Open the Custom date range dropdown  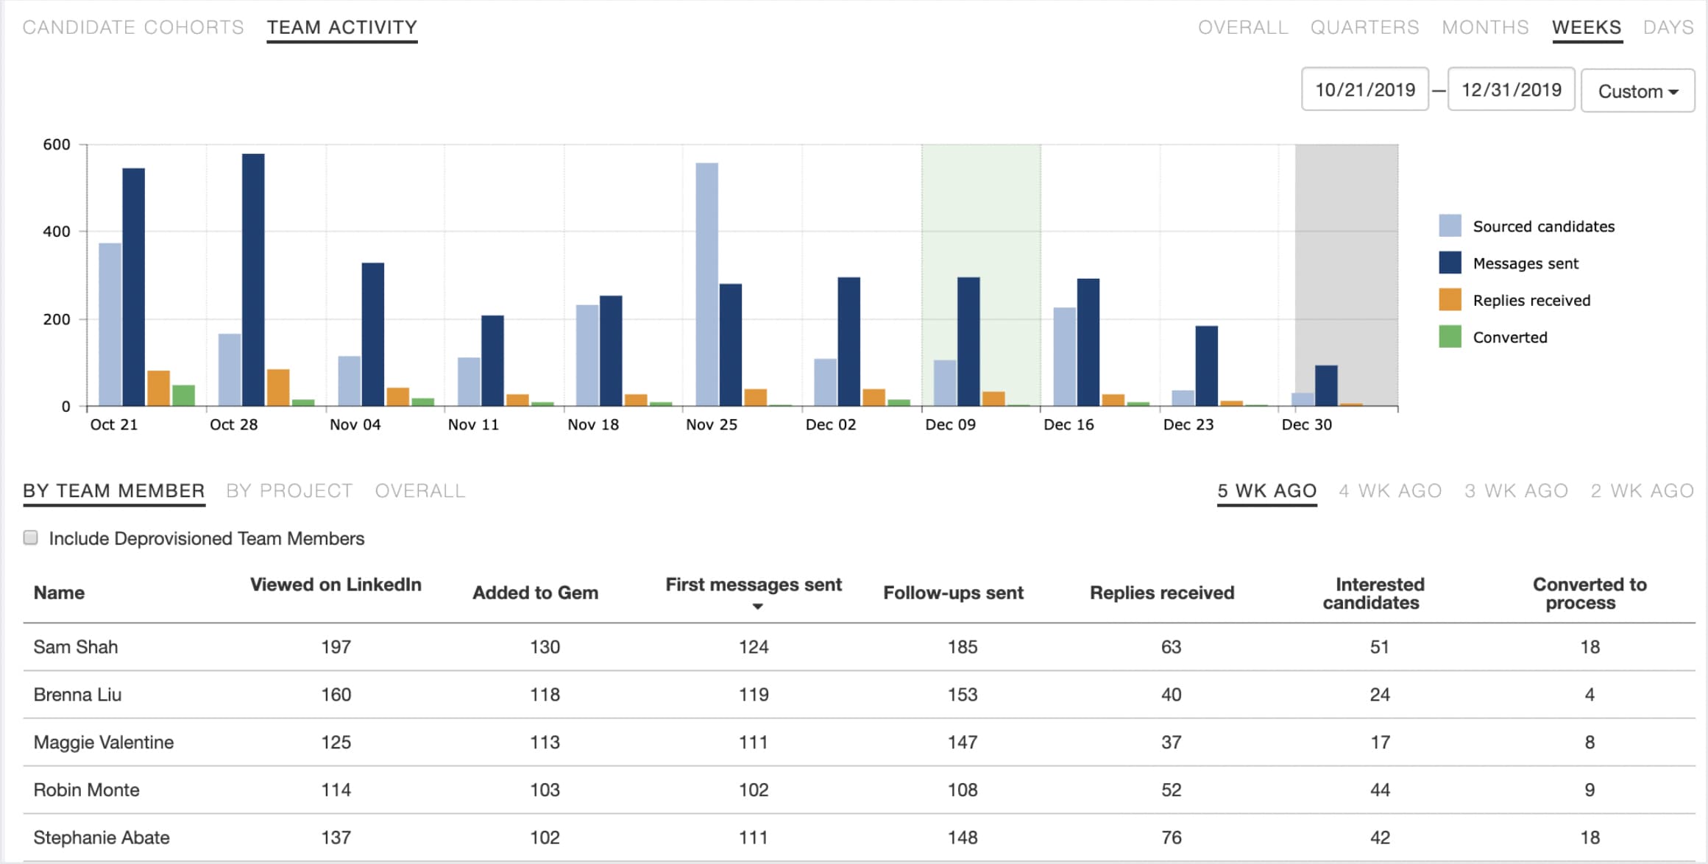pos(1637,90)
